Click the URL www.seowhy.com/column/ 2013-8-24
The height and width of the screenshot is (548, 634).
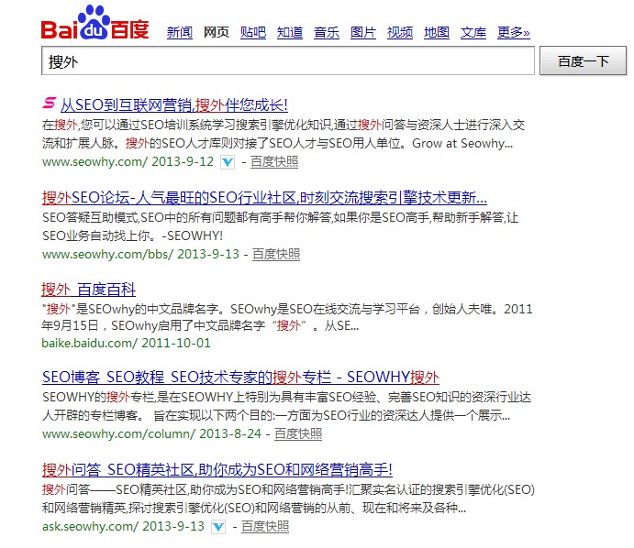[151, 434]
